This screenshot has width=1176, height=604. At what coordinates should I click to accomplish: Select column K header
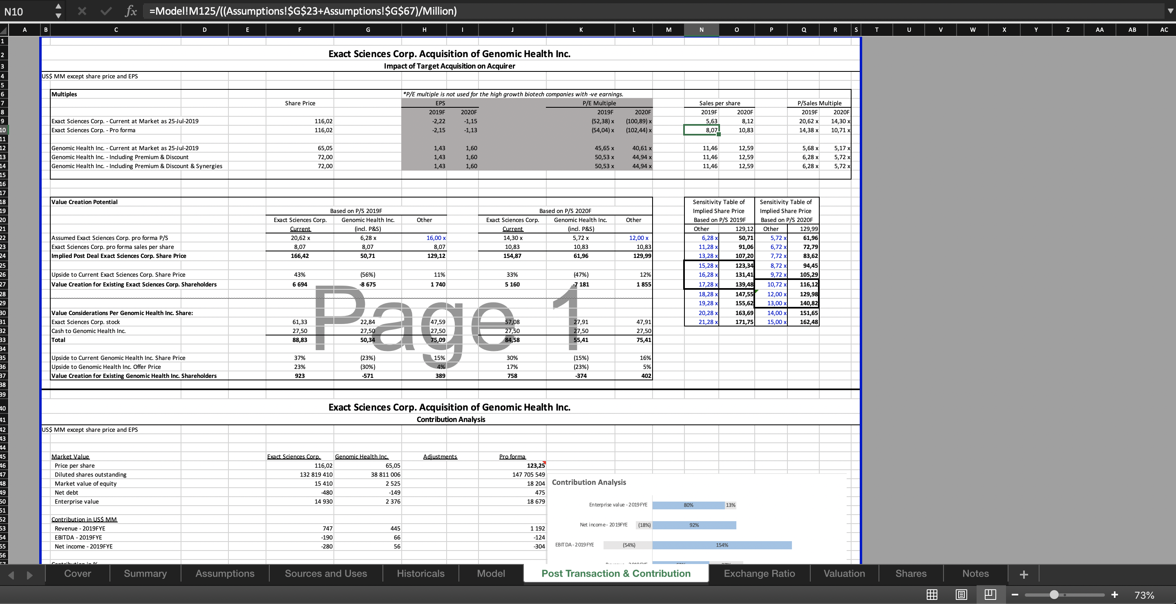coord(581,30)
